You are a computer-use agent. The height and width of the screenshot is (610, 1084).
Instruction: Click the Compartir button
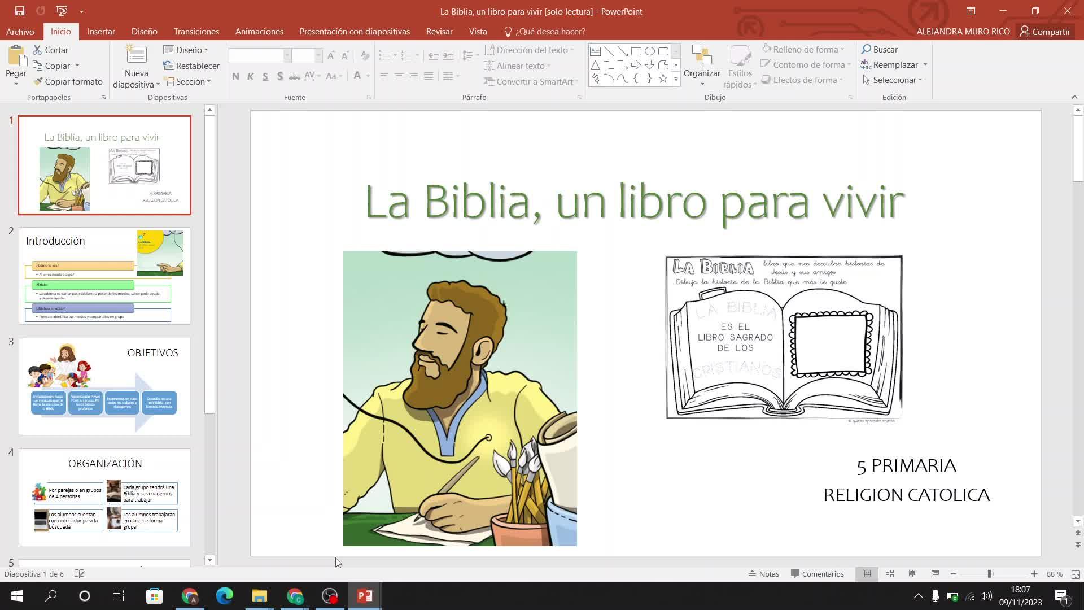click(1045, 32)
